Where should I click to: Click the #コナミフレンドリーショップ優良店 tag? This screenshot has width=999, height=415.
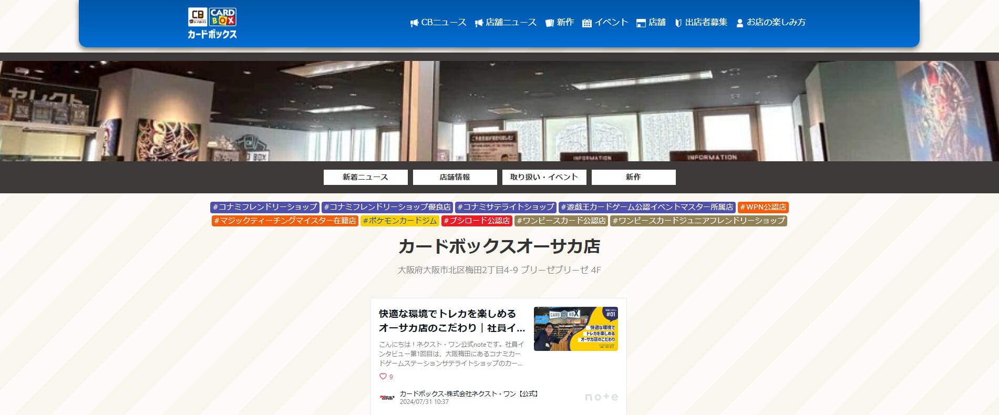387,207
